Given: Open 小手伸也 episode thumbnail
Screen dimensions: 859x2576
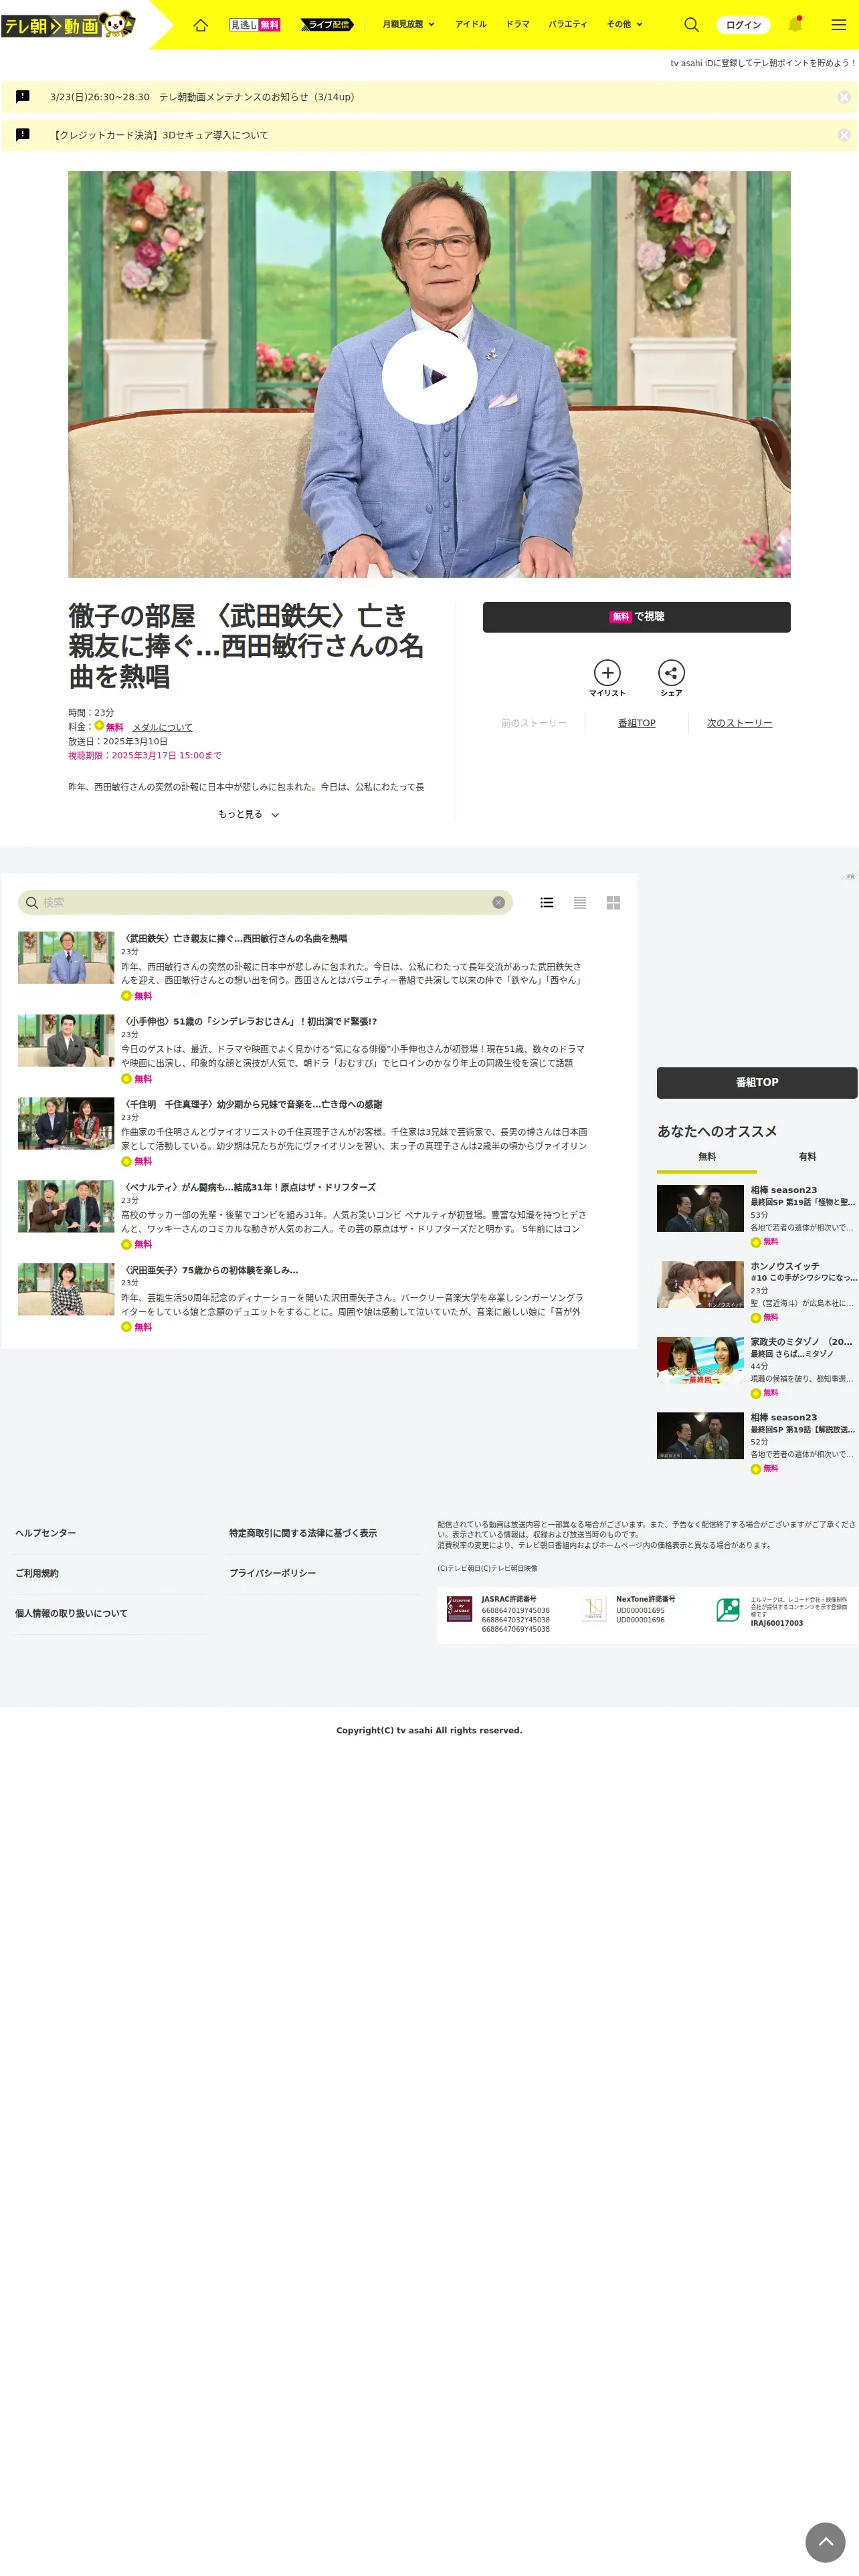Looking at the screenshot, I should click(x=66, y=1040).
